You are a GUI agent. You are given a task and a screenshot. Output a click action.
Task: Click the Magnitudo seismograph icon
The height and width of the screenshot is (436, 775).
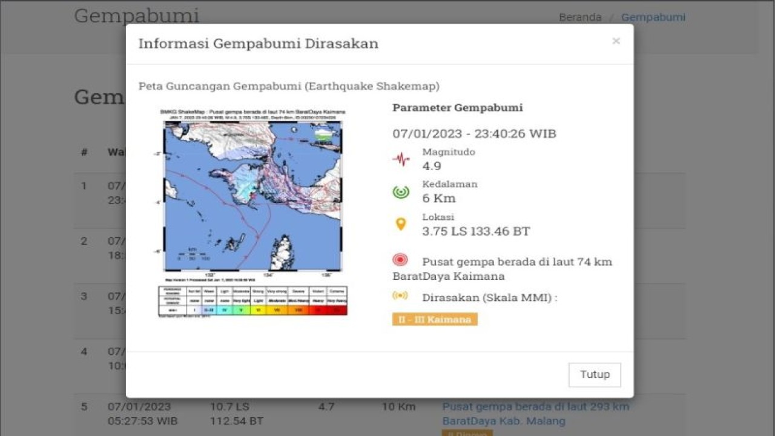click(x=400, y=159)
